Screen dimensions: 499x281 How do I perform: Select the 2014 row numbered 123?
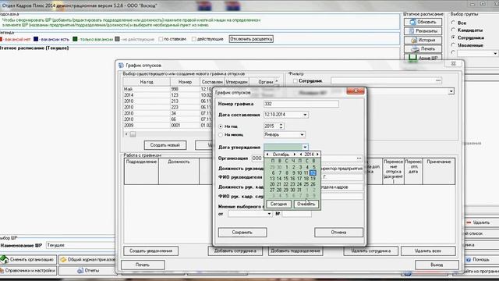(x=168, y=95)
